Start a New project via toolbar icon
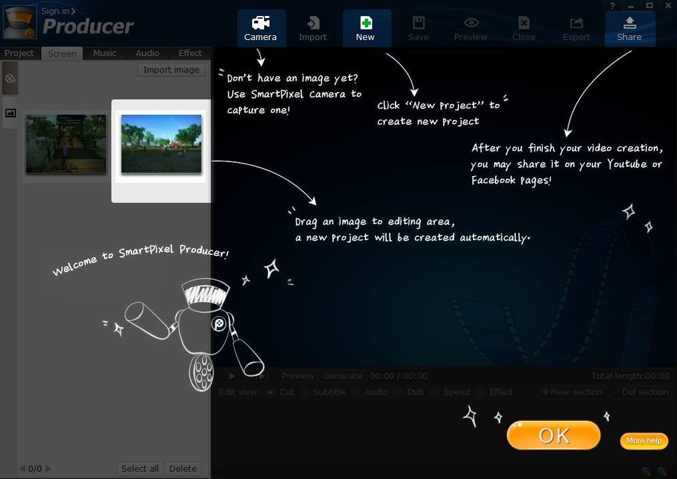The width and height of the screenshot is (677, 479). 365,27
